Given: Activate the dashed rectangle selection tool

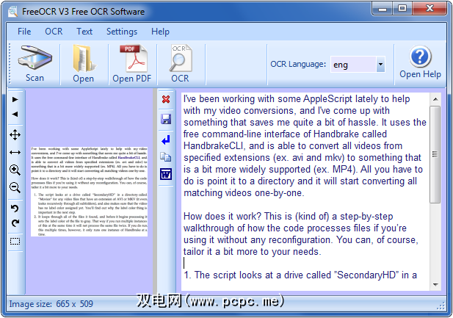Looking at the screenshot, I should pyautogui.click(x=15, y=241).
